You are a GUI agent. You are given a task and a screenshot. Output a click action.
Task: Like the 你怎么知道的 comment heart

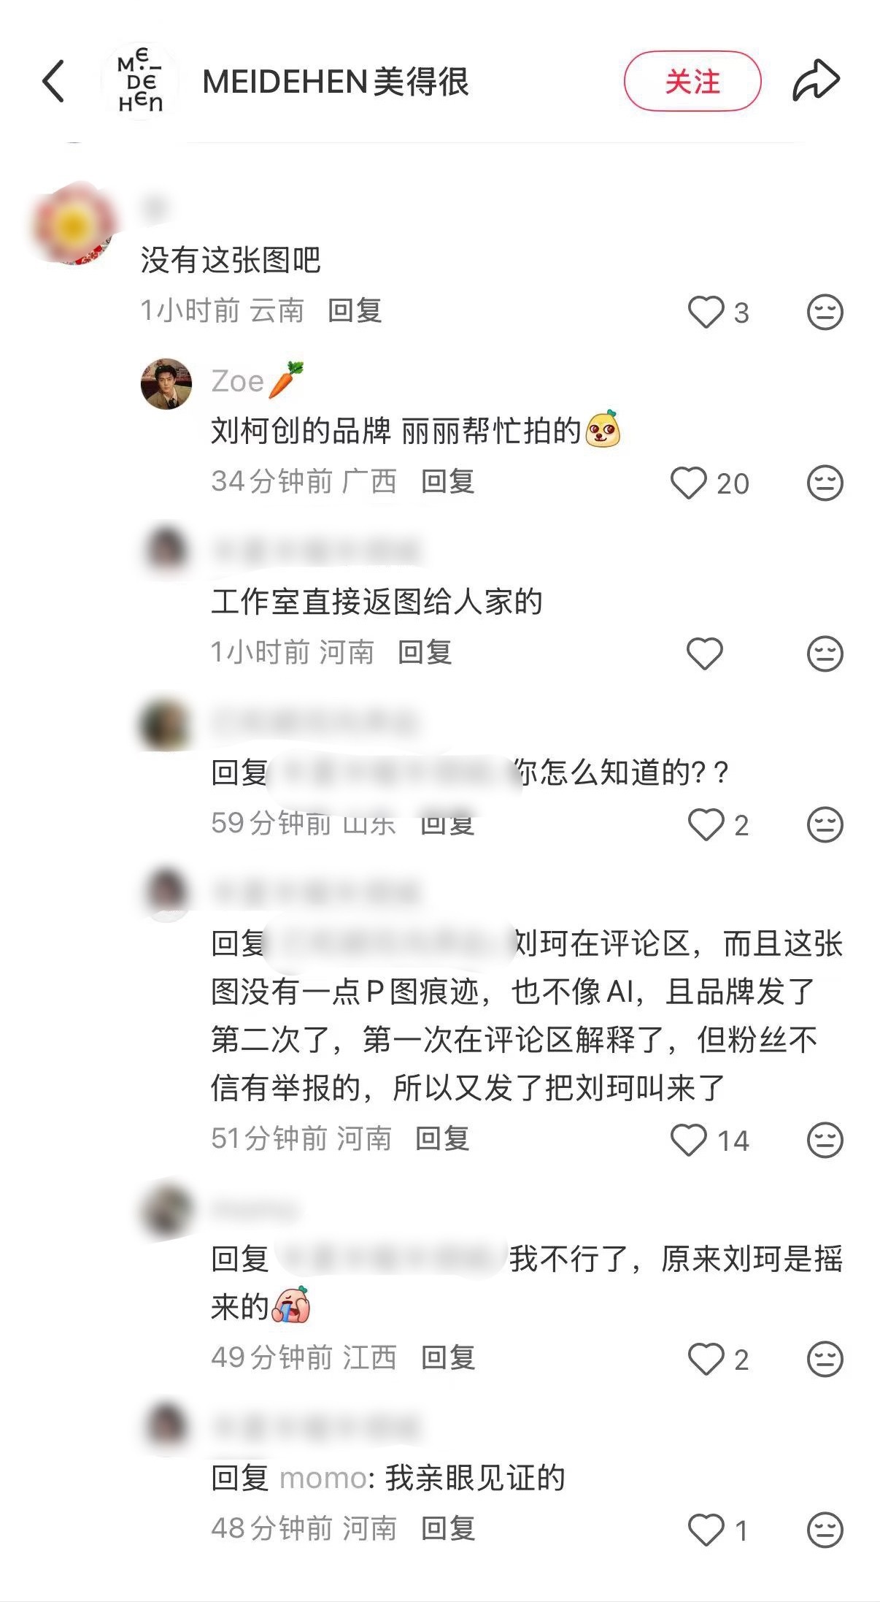coord(706,824)
